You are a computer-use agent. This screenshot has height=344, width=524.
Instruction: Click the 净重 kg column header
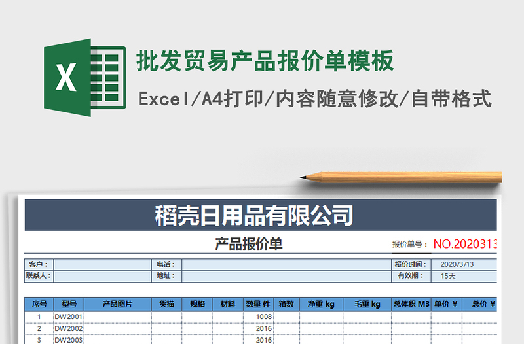[321, 304]
